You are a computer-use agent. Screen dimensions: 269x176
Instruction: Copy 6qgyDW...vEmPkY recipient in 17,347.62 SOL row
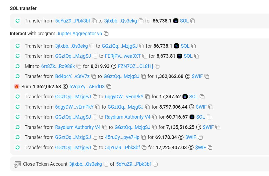(148, 97)
